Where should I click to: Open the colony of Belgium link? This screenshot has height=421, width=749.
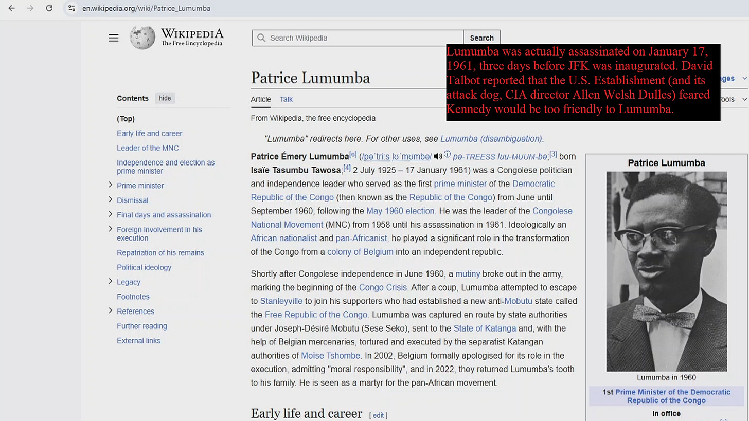(x=360, y=252)
